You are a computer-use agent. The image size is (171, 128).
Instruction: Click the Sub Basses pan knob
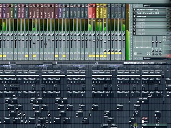tap(105, 35)
